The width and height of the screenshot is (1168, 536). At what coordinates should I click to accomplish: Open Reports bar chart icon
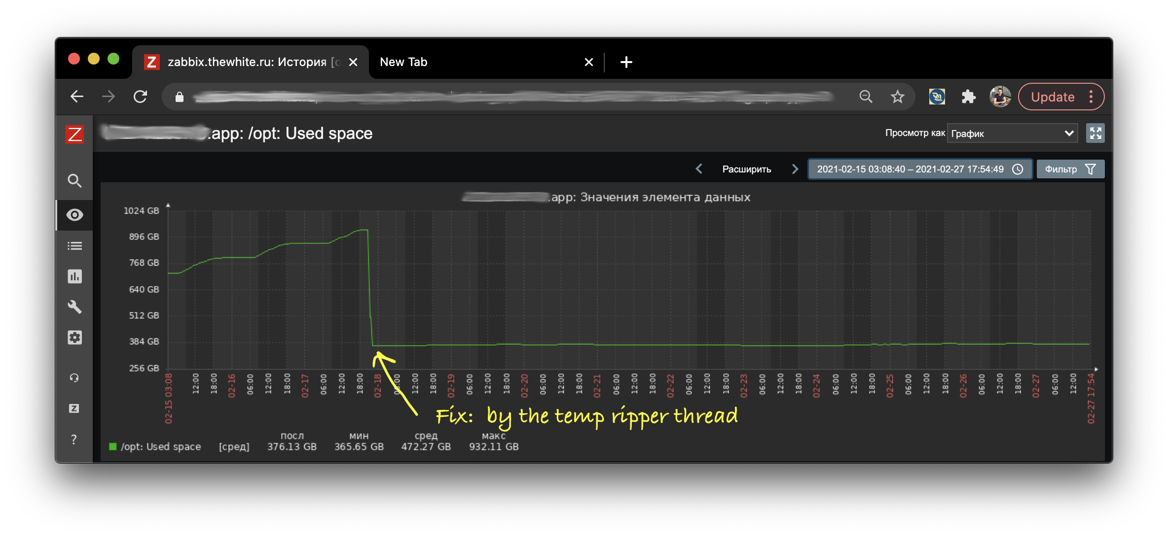coord(74,276)
